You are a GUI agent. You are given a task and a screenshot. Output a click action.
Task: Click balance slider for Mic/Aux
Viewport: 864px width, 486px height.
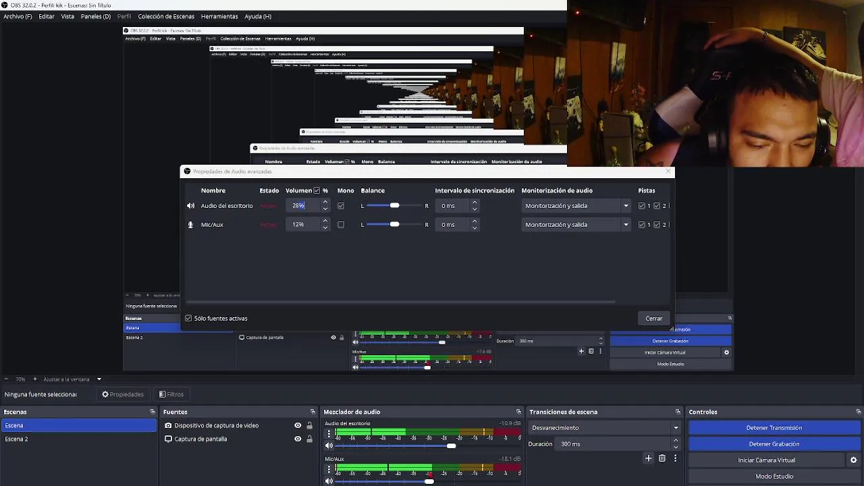[x=395, y=225]
